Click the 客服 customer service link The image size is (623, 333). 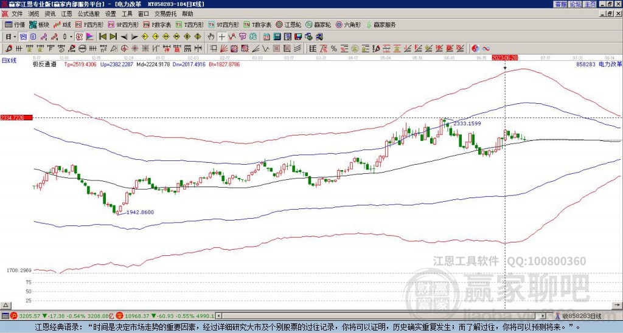coord(560,4)
